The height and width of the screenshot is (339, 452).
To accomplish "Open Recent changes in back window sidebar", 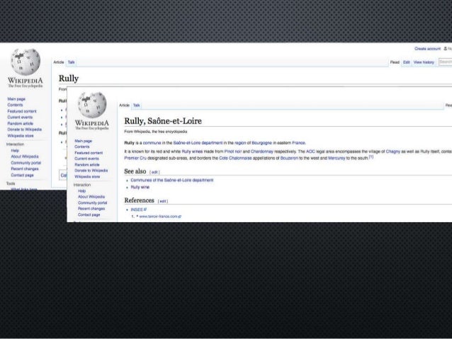I will pyautogui.click(x=25, y=168).
